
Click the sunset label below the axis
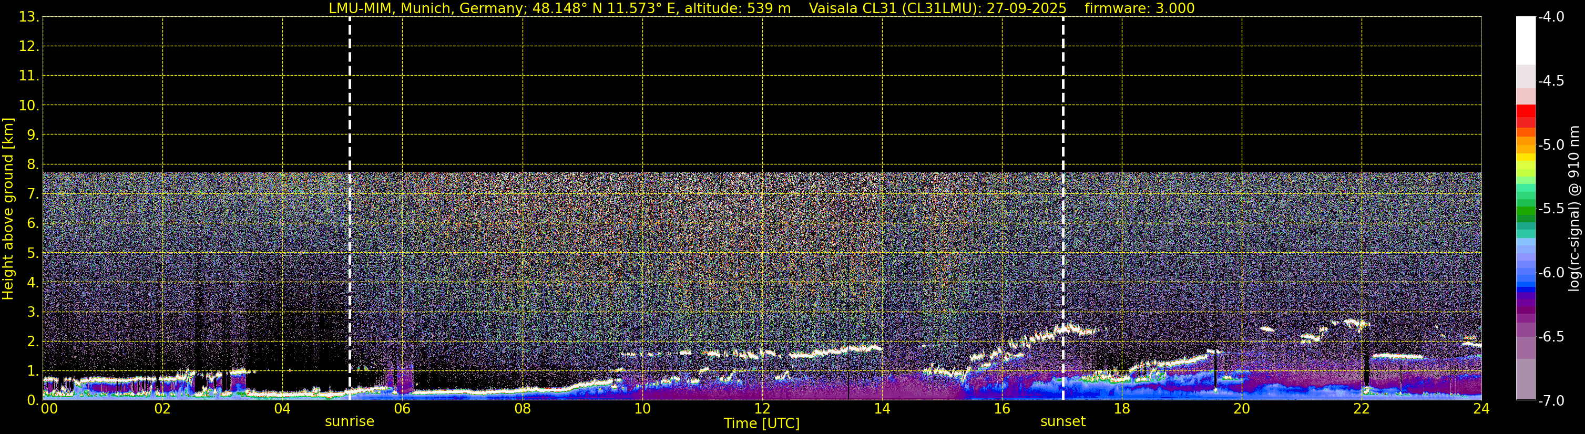click(x=1062, y=422)
